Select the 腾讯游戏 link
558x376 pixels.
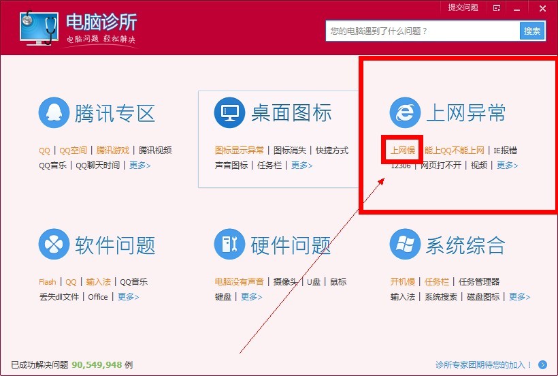coord(113,151)
